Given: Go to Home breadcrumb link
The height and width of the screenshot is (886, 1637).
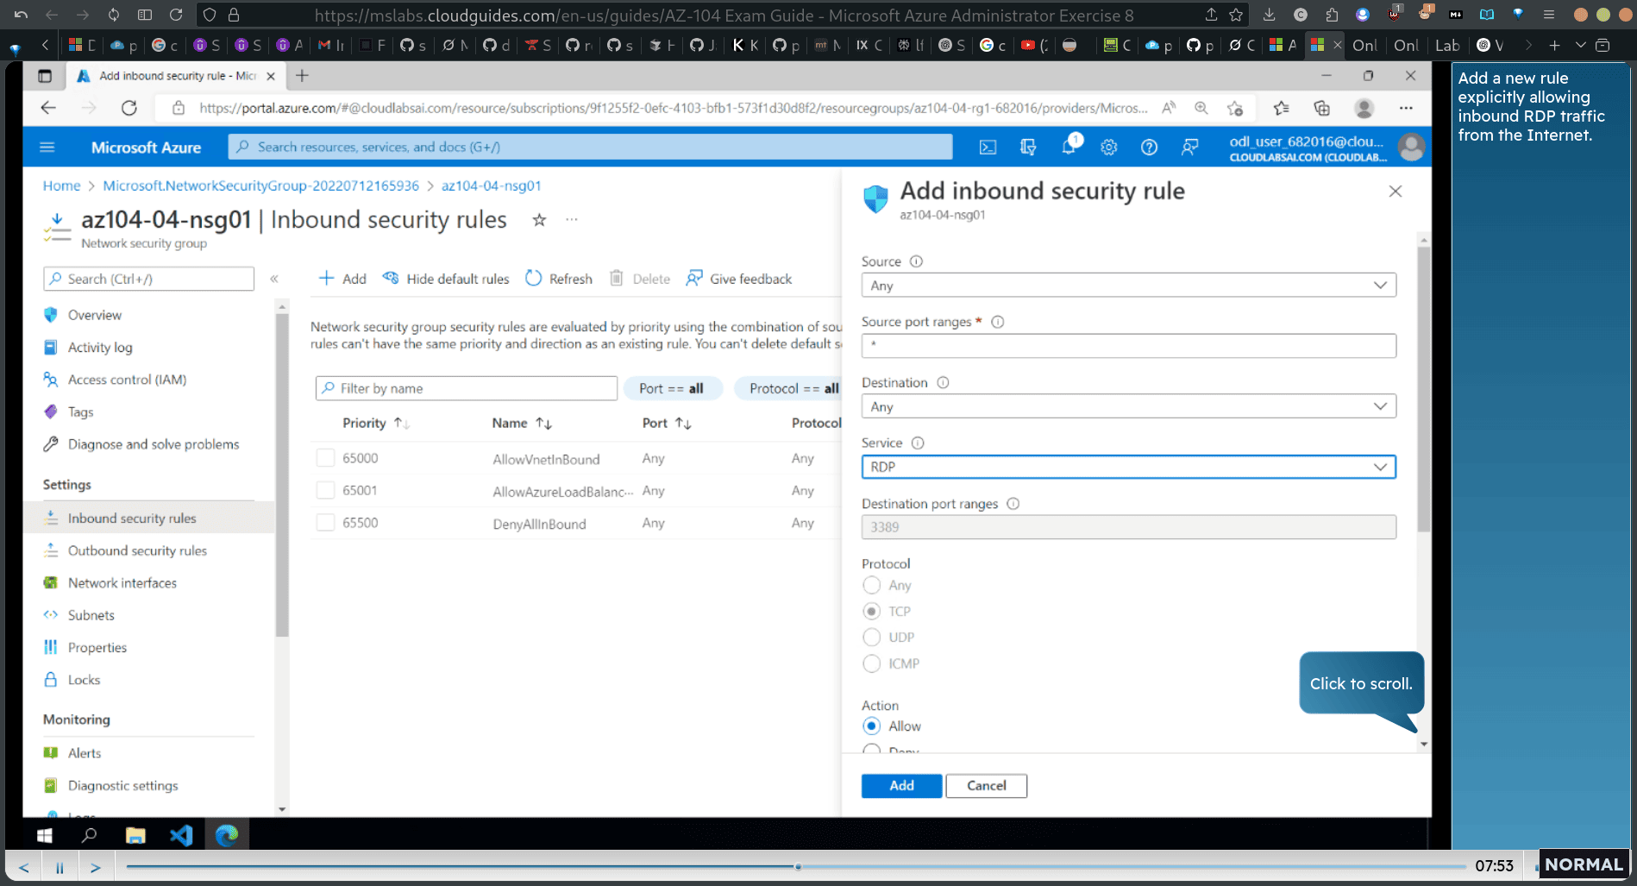Looking at the screenshot, I should (61, 185).
